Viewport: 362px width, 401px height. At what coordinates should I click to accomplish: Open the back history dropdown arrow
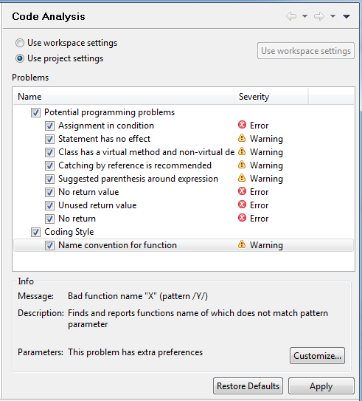pyautogui.click(x=304, y=16)
